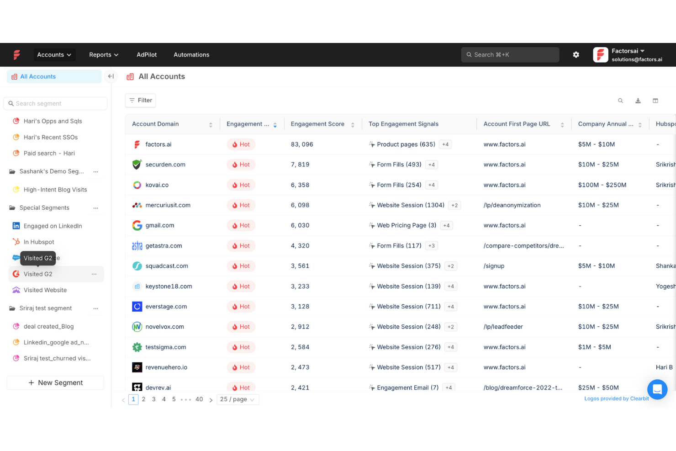This screenshot has height=451, width=676.
Task: Click the revenuehero.io logo icon
Action: point(137,367)
